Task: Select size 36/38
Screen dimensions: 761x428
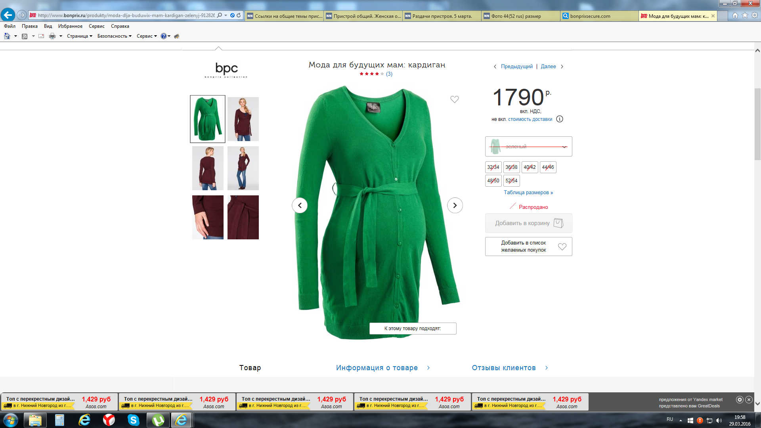Action: (512, 167)
